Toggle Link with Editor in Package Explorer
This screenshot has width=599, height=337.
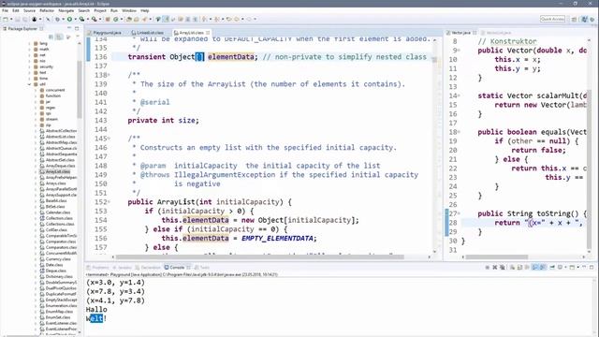pos(59,37)
